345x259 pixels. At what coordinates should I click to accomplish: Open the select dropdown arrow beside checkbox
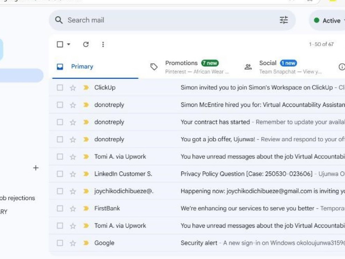[x=69, y=44]
